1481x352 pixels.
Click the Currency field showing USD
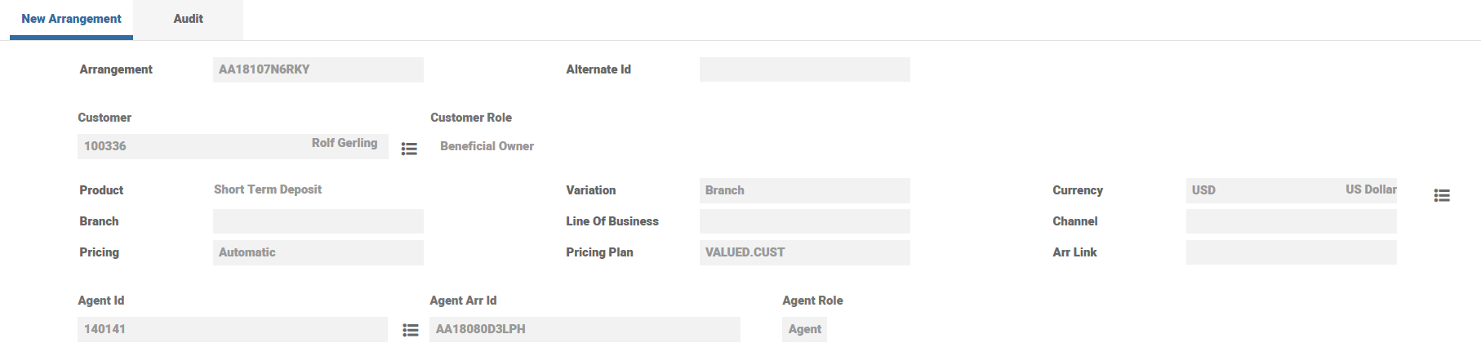1291,190
